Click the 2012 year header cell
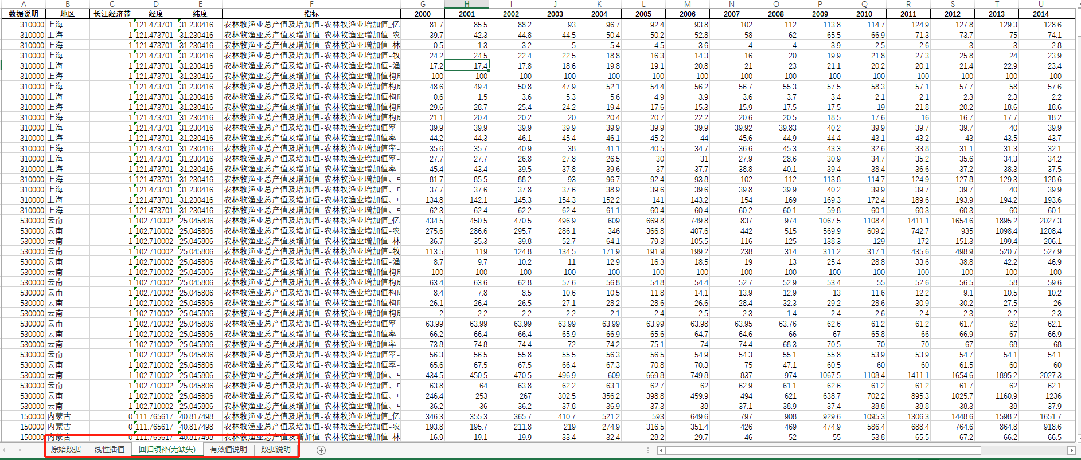 (953, 14)
